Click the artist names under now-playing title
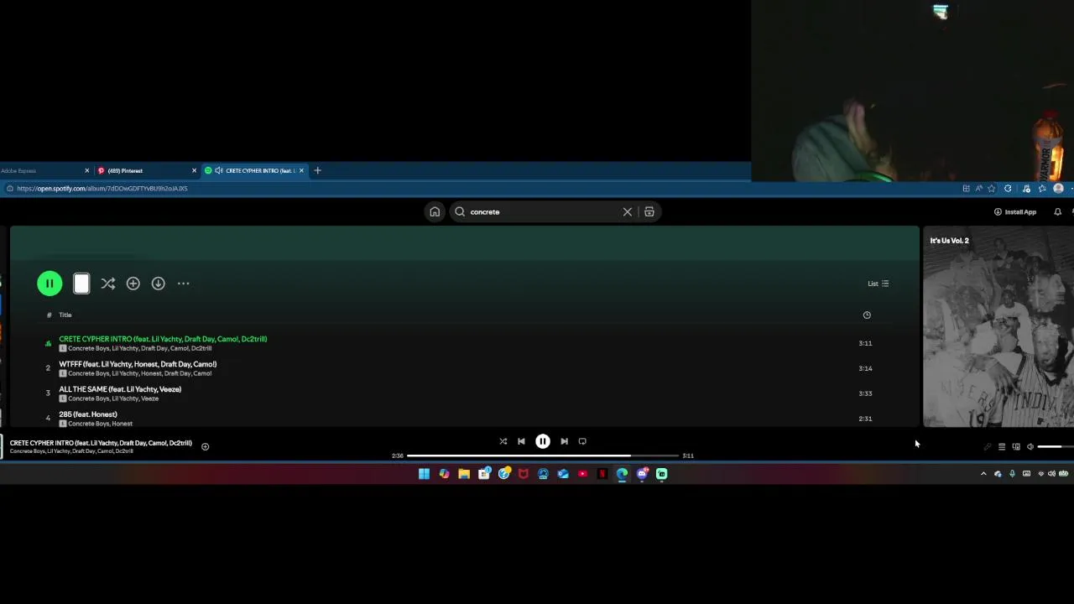The height and width of the screenshot is (604, 1074). (x=71, y=451)
